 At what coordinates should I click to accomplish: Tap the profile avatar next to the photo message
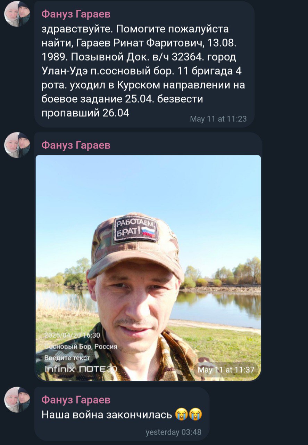click(x=17, y=145)
